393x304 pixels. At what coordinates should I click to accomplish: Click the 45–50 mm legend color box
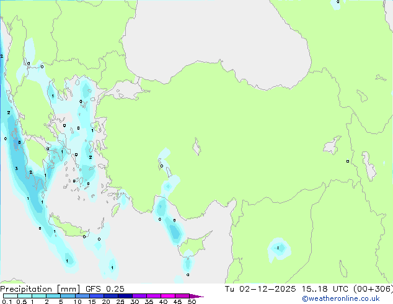182,296
